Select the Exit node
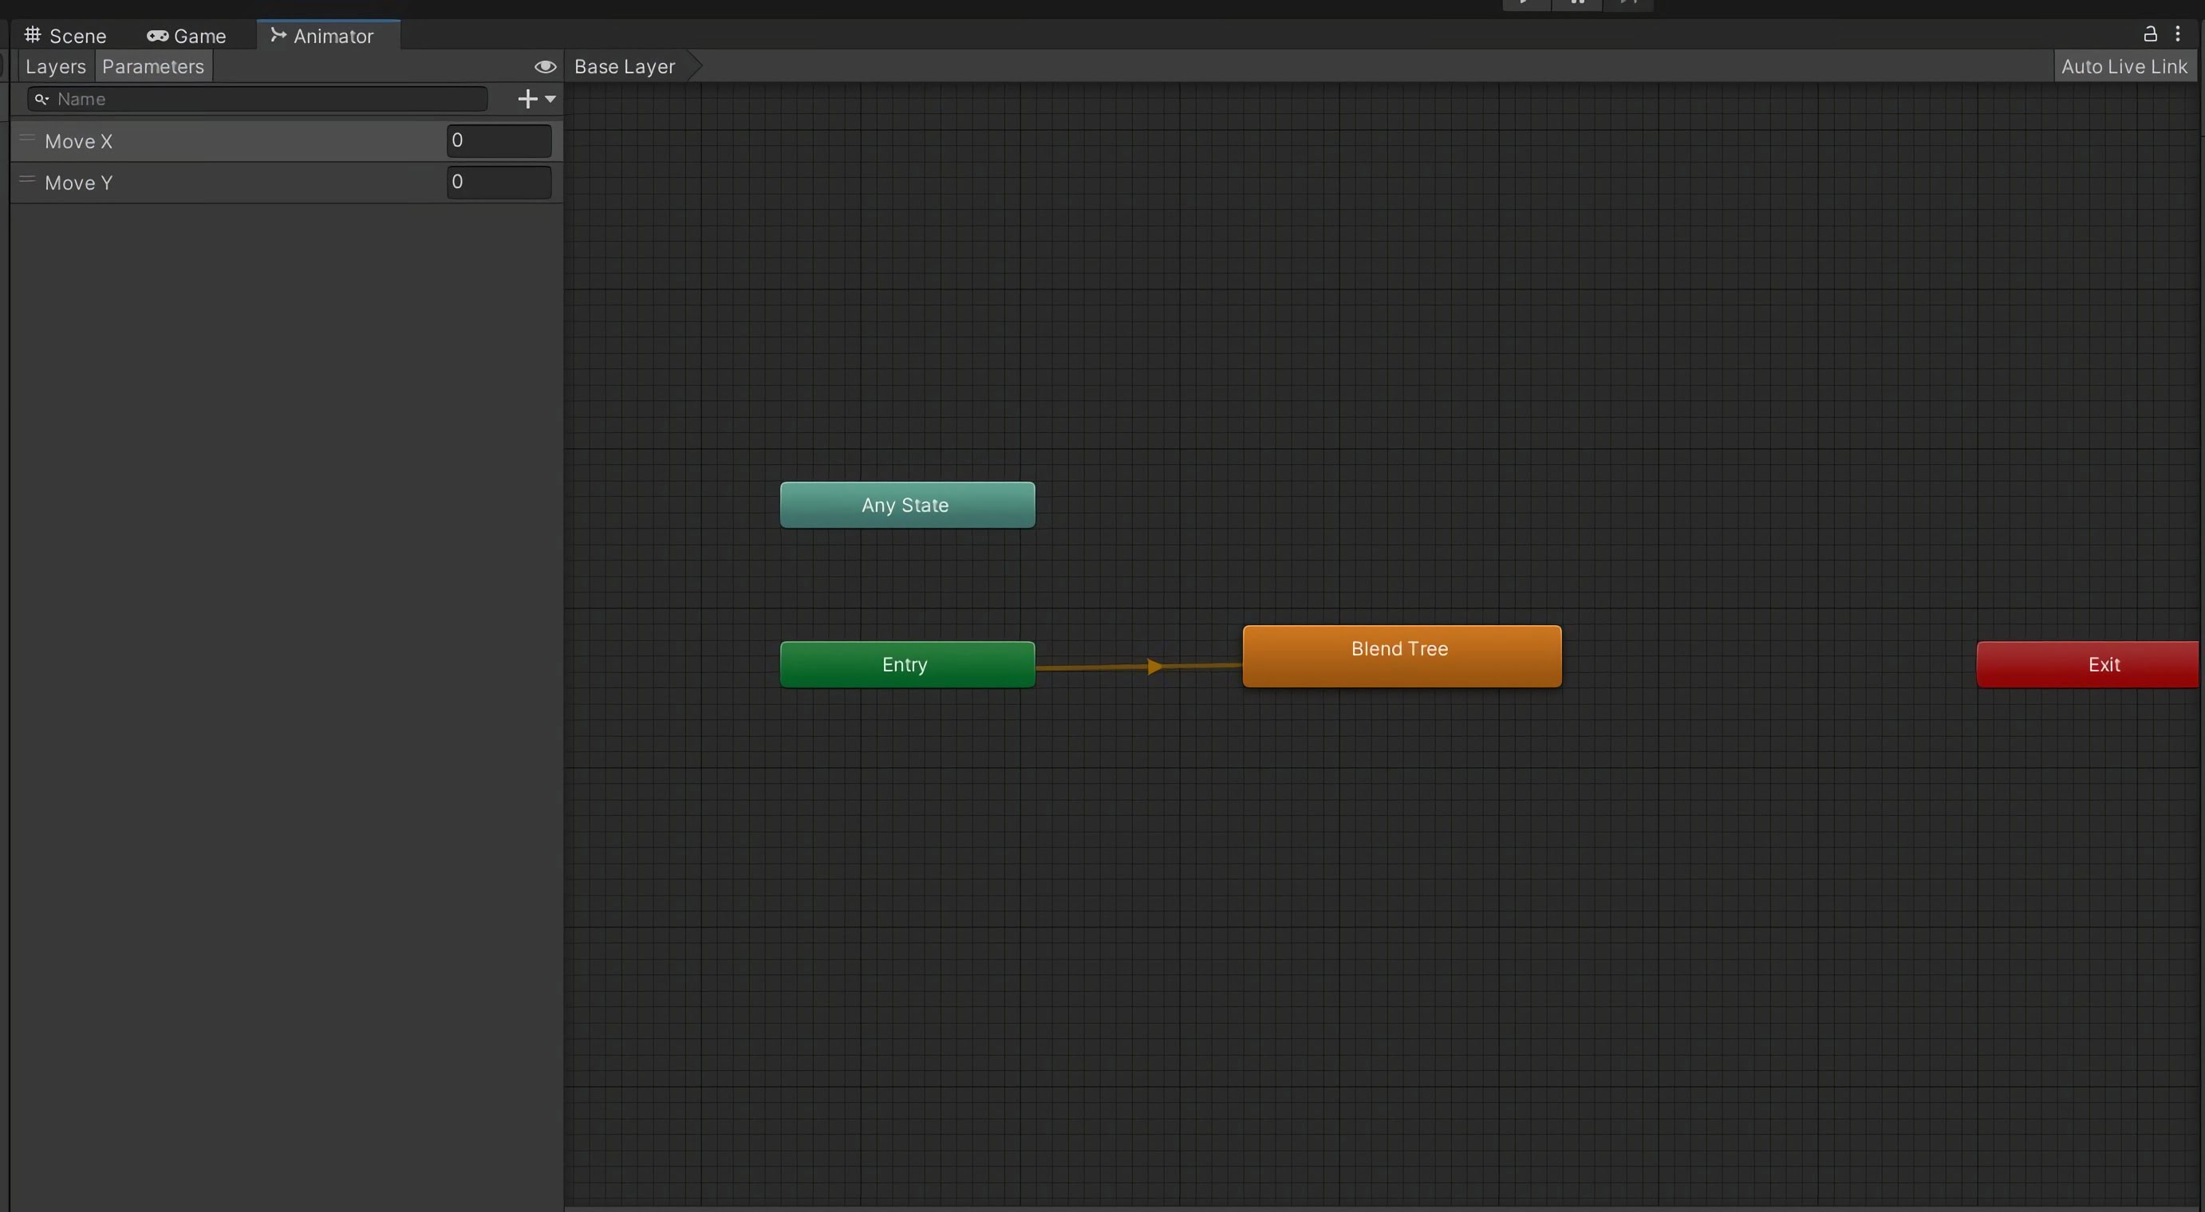Screen dimensions: 2205x1212 pyautogui.click(x=2087, y=664)
